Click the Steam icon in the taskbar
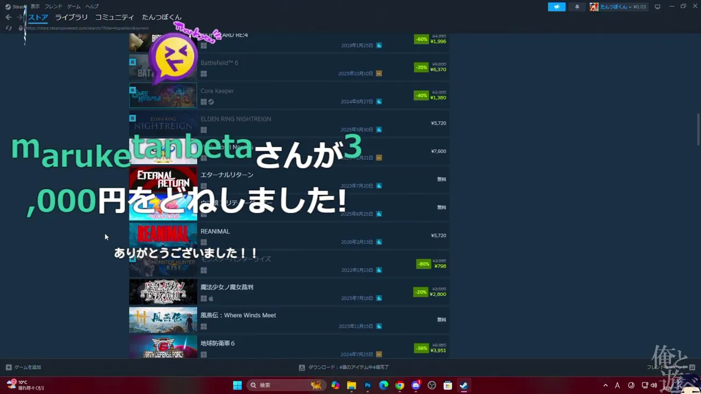 click(x=464, y=385)
